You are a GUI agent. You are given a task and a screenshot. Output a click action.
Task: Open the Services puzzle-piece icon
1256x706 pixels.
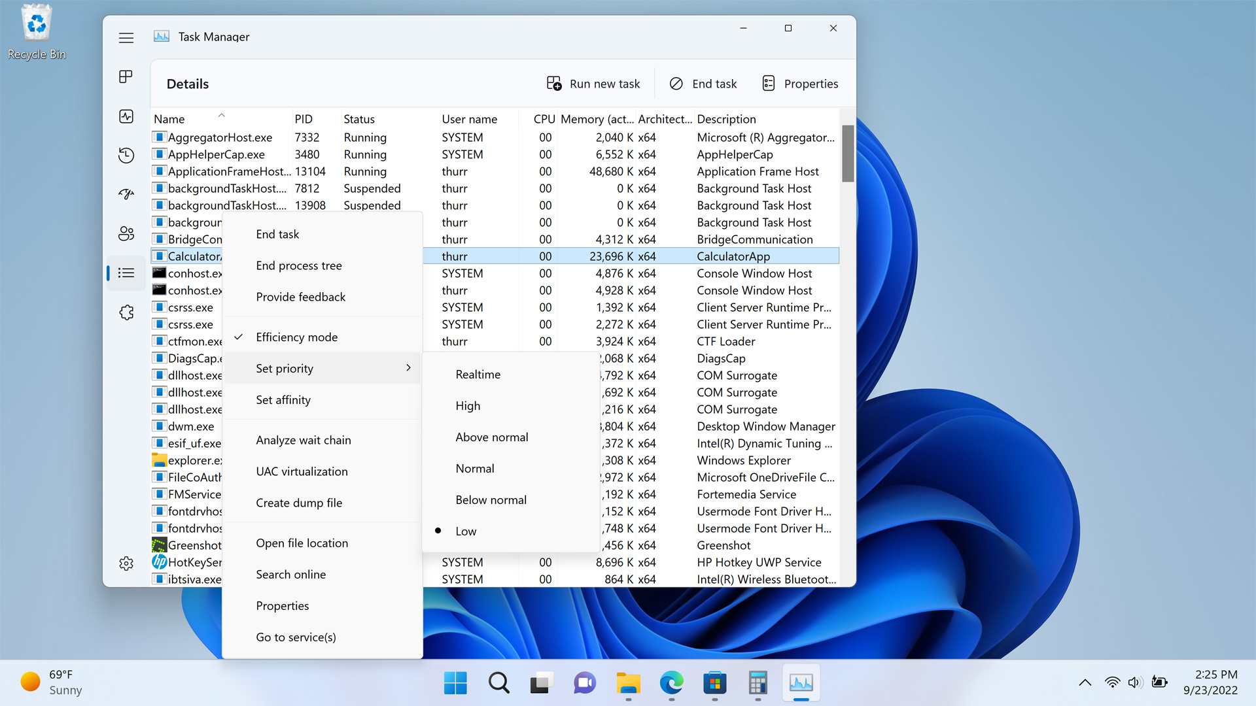point(126,312)
